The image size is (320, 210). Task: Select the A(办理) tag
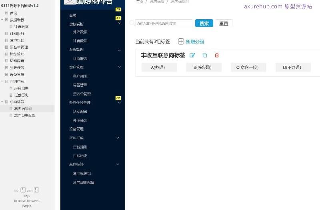pos(159,67)
